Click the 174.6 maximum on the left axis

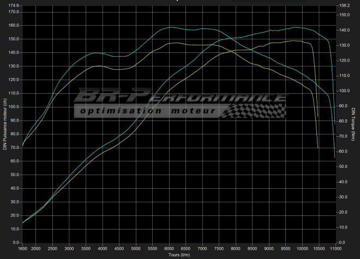pyautogui.click(x=14, y=5)
